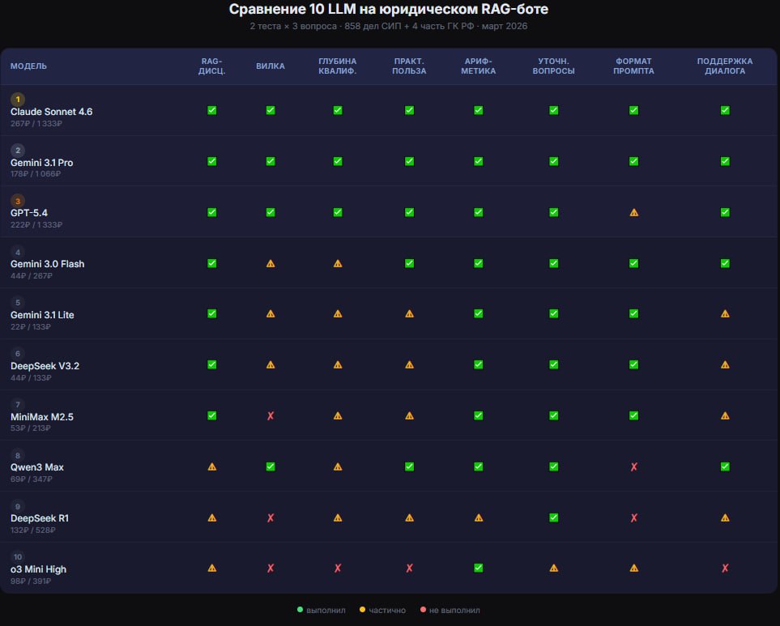Select the DeepSeek R1 model name
Viewport: 780px width, 626px height.
click(40, 518)
